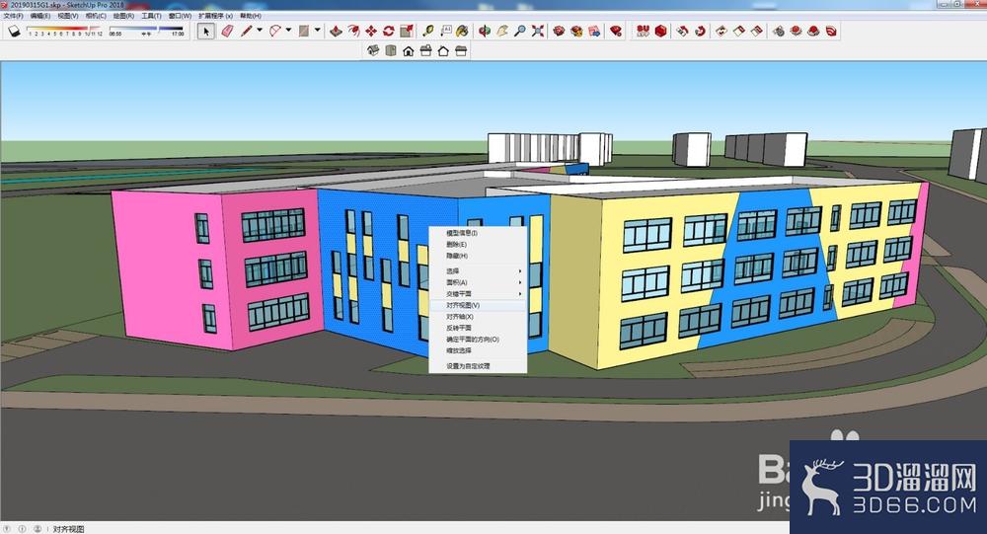Select the Arc tool

[275, 31]
